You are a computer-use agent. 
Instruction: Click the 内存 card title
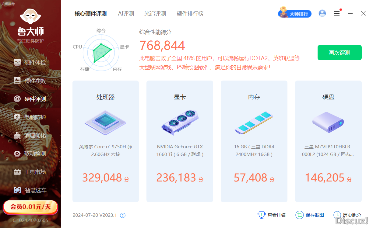pos(254,97)
